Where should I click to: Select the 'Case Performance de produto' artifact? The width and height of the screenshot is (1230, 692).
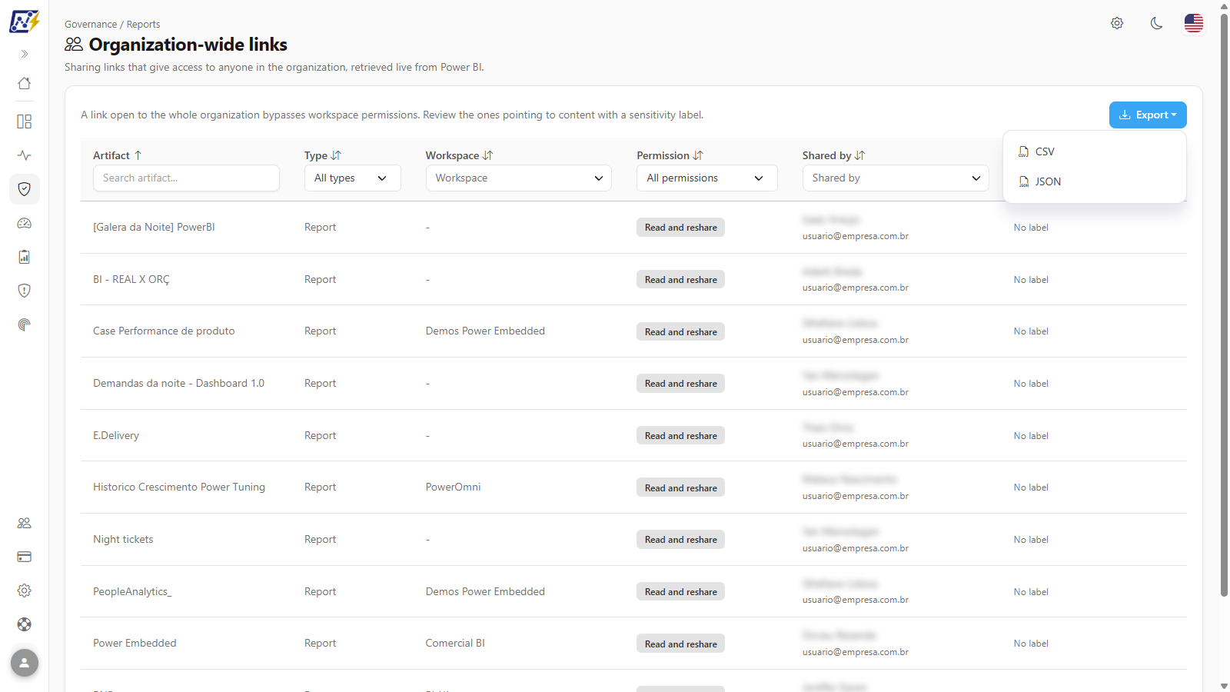click(164, 331)
